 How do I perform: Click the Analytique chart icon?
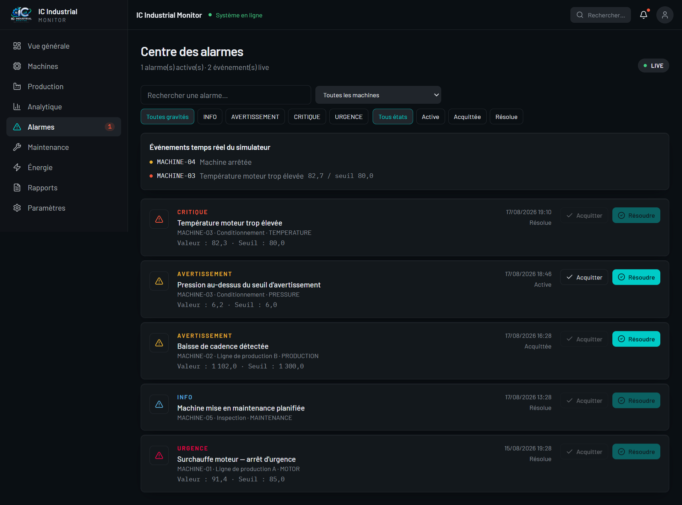point(17,107)
